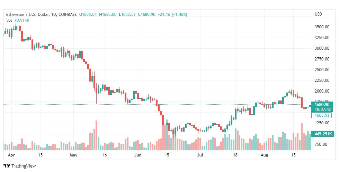Click the 3500.00 price axis label
This screenshot has height=172, width=339.
(x=322, y=27)
